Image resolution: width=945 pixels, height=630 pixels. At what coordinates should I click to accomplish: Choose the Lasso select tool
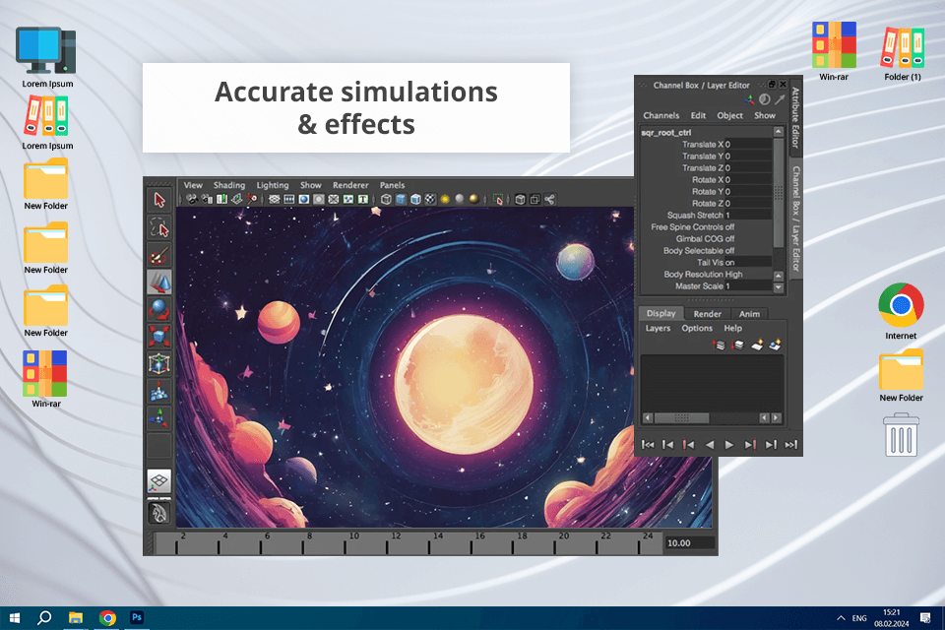[159, 227]
